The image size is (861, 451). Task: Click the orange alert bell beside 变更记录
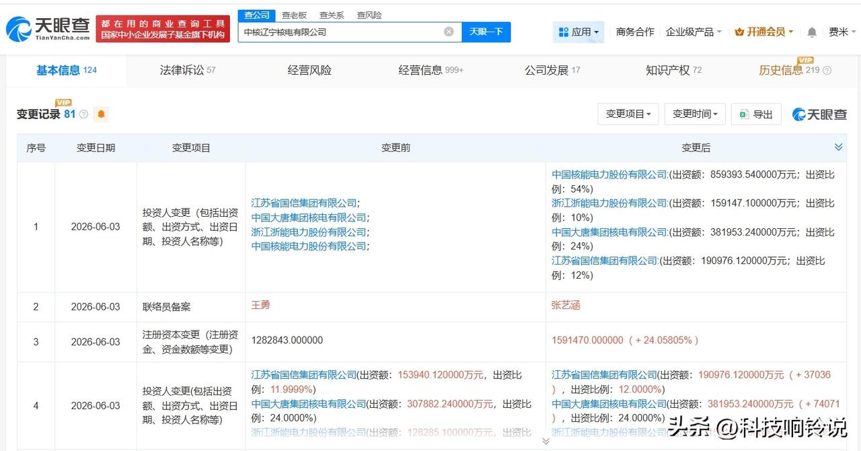pyautogui.click(x=101, y=114)
